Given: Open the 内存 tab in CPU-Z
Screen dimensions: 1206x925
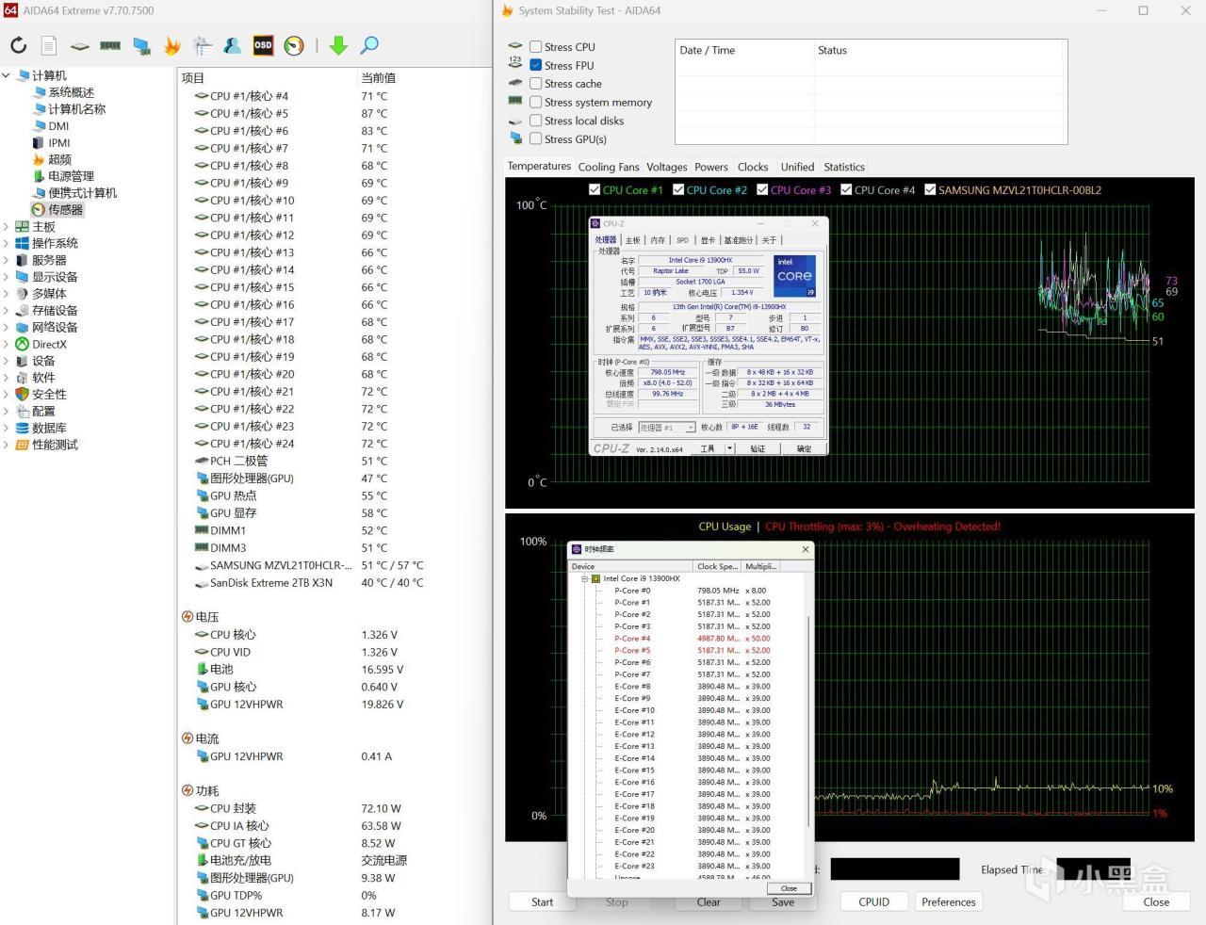Looking at the screenshot, I should click(x=657, y=240).
